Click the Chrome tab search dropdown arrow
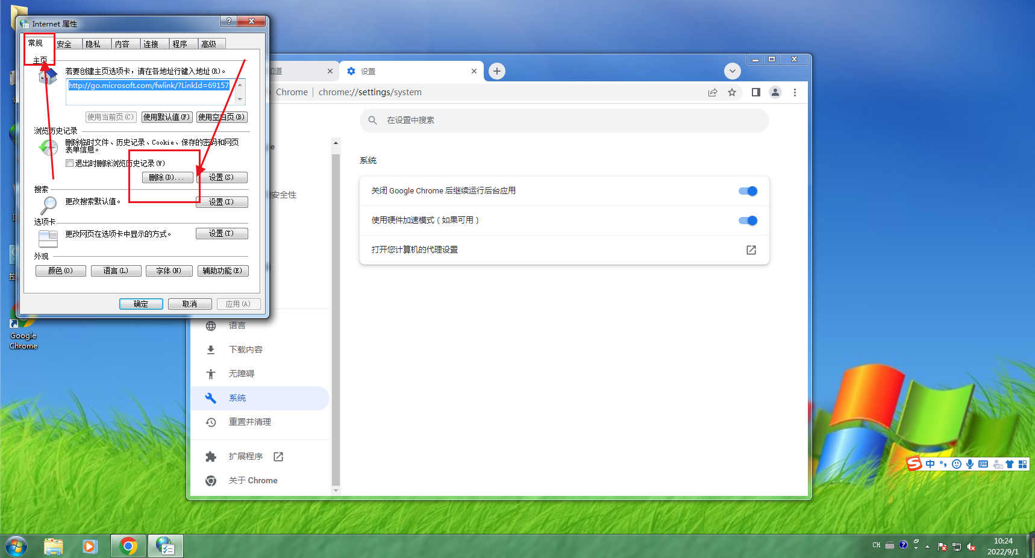Viewport: 1035px width, 558px height. (x=732, y=71)
